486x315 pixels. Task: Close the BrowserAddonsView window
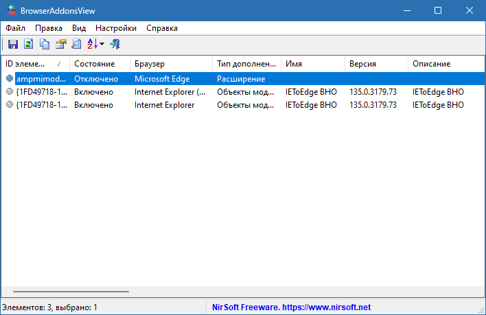click(x=470, y=10)
